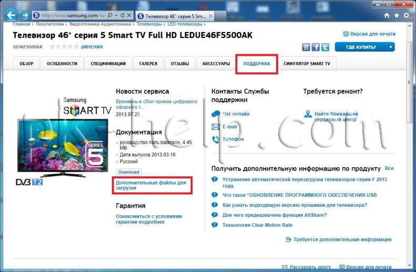The width and height of the screenshot is (416, 272).
Task: Click Рассказать другу link
Action: click(310, 267)
